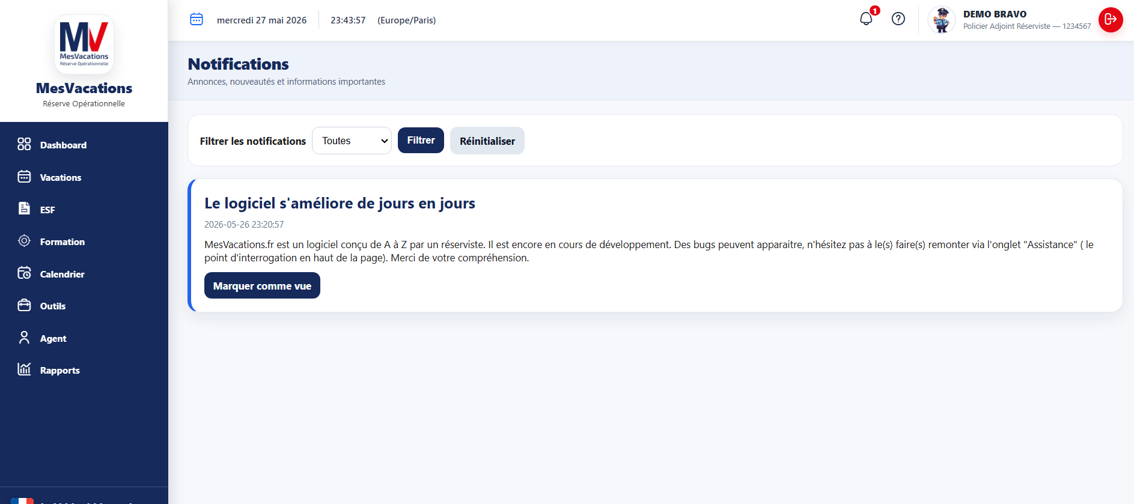1134x504 pixels.
Task: Click the DEMO BRAVO avatar picture
Action: (x=942, y=20)
